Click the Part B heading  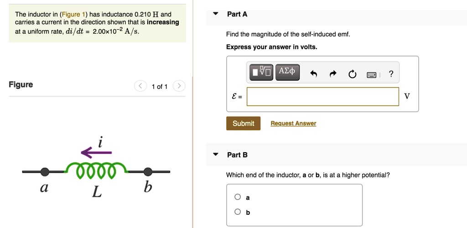(237, 155)
